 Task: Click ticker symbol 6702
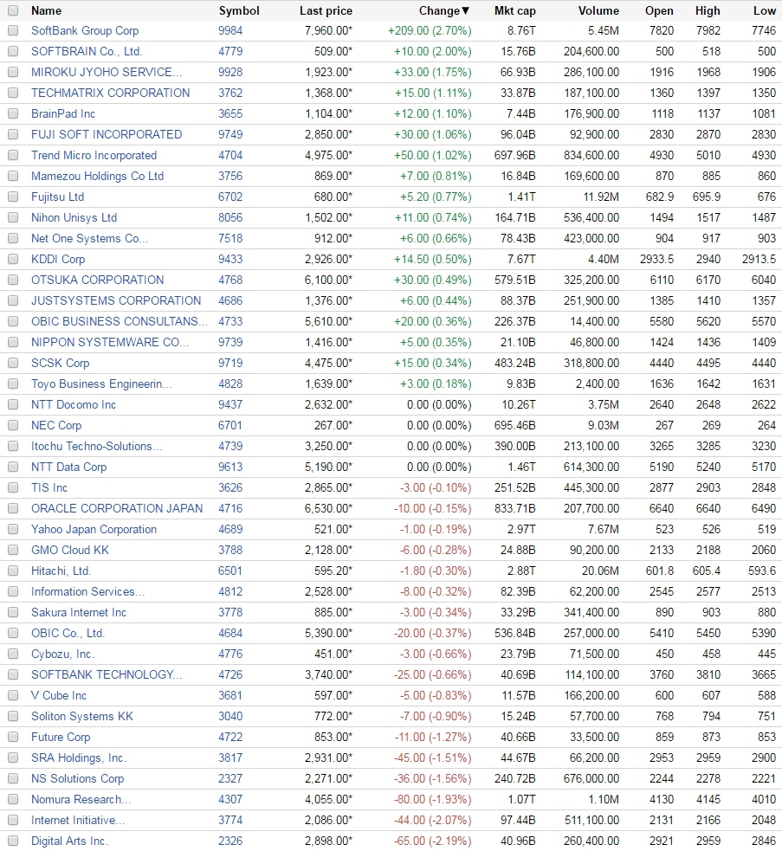(x=230, y=197)
